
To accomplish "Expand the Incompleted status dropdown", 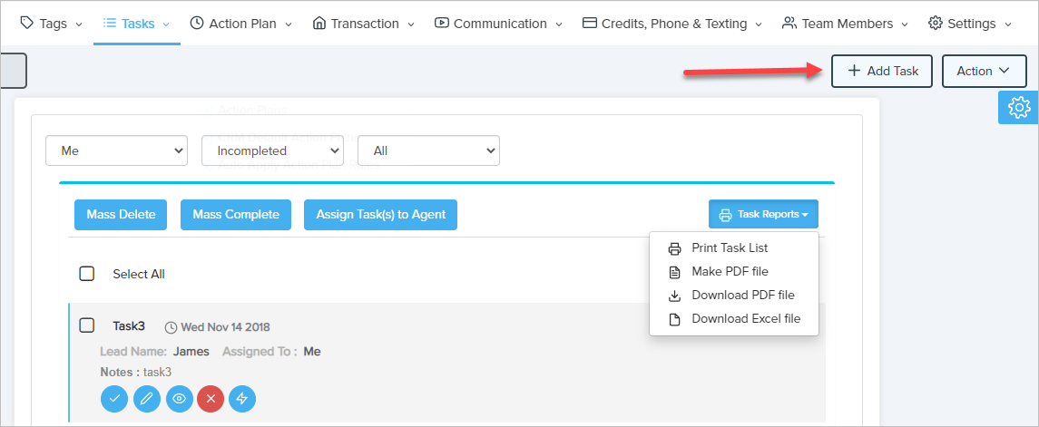I will point(272,151).
